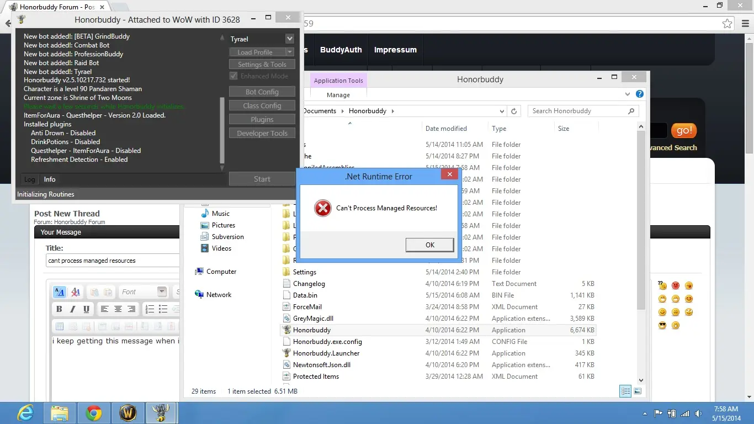Screen dimensions: 754x424
Task: Toggle editor source mode icon in forum toolbar
Action: pos(59,292)
